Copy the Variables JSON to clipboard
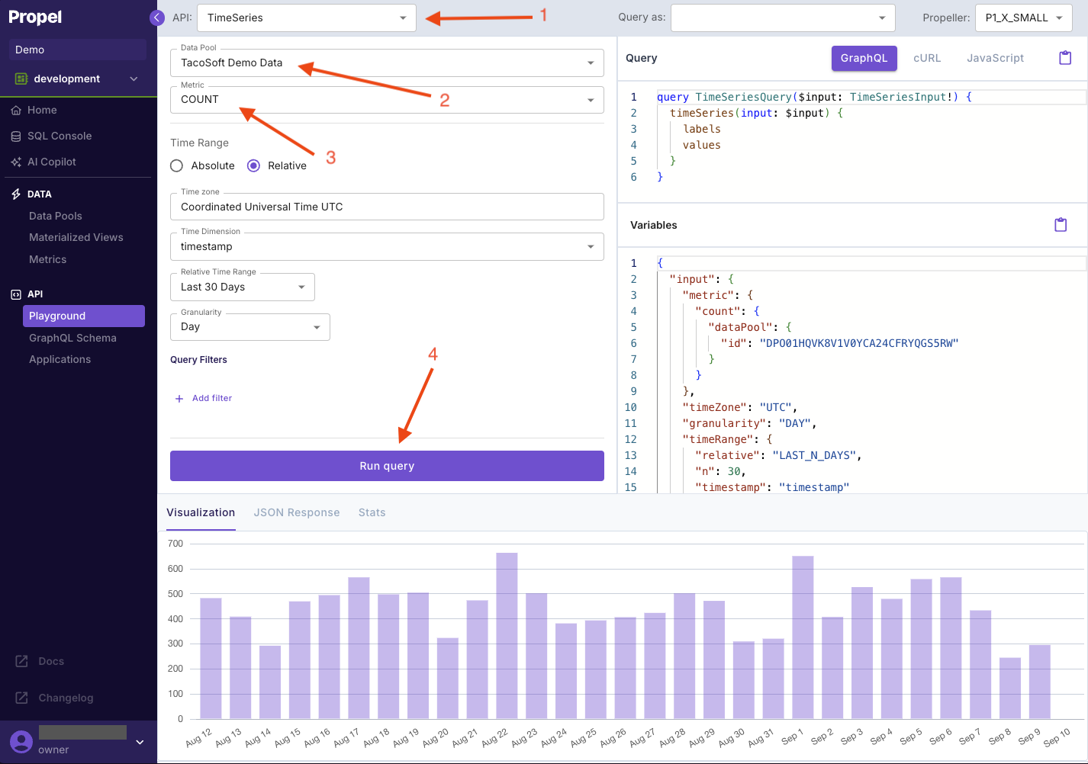This screenshot has width=1088, height=764. (1061, 224)
